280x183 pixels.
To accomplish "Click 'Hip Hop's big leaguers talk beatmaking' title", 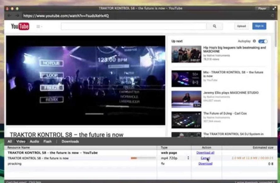I will pos(234,49).
